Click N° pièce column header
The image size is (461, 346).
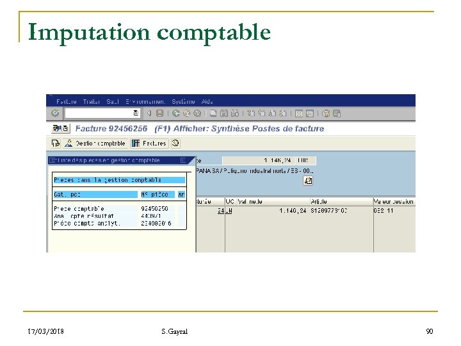(158, 195)
